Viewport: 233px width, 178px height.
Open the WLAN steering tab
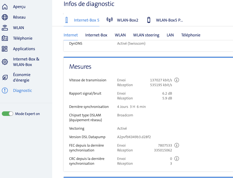point(146,35)
